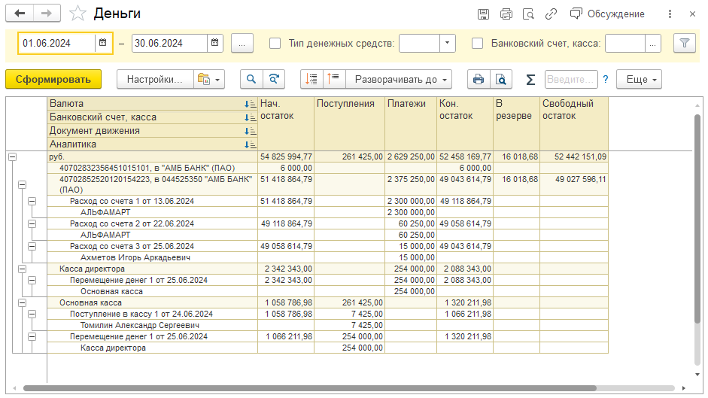Collapse Касса директора group
This screenshot has height=398, width=708.
[x=22, y=269]
